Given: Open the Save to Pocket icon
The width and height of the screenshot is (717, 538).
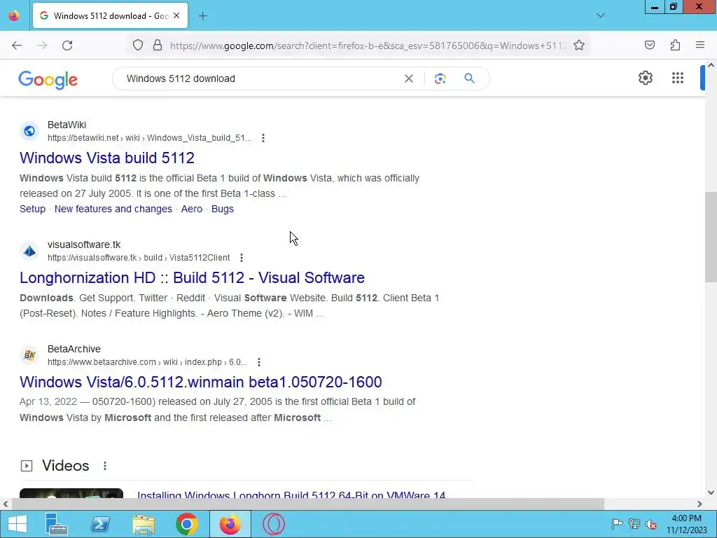Looking at the screenshot, I should (x=649, y=46).
